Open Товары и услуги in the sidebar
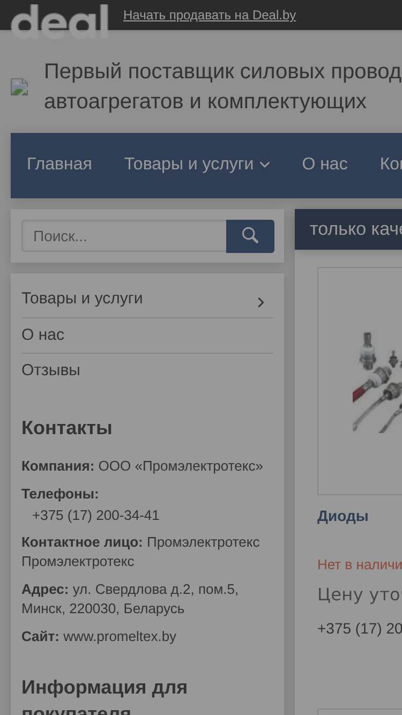 82,298
